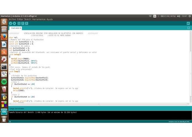Open Ubuntu Dash search launcher

pos(4,22)
